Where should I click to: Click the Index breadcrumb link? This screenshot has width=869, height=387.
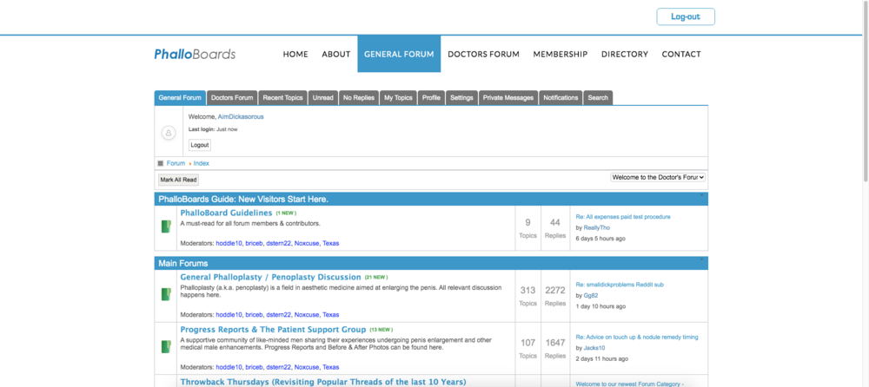(202, 163)
